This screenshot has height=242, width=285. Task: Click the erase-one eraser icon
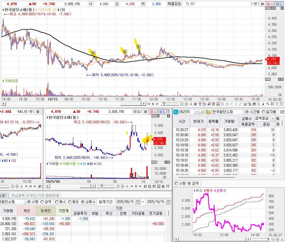[245, 104]
